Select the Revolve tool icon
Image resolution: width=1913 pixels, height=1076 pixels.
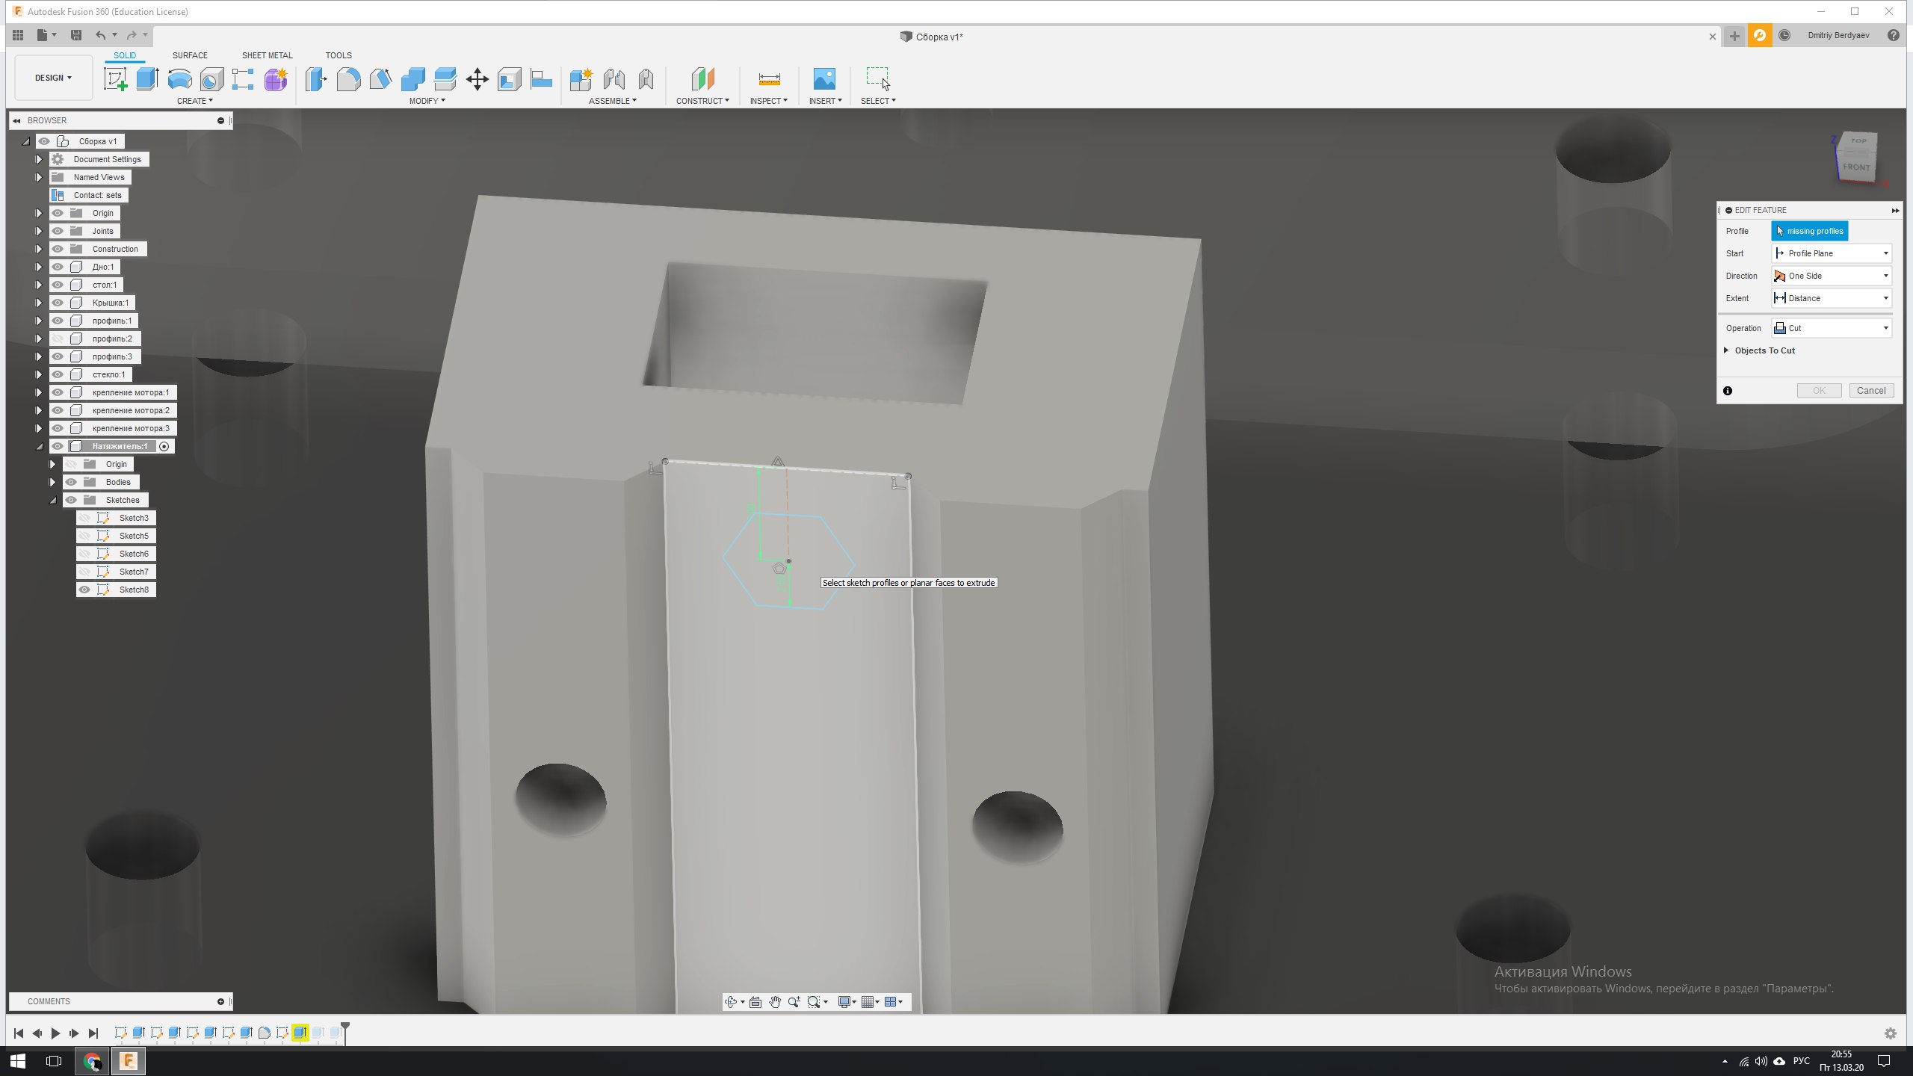179,78
